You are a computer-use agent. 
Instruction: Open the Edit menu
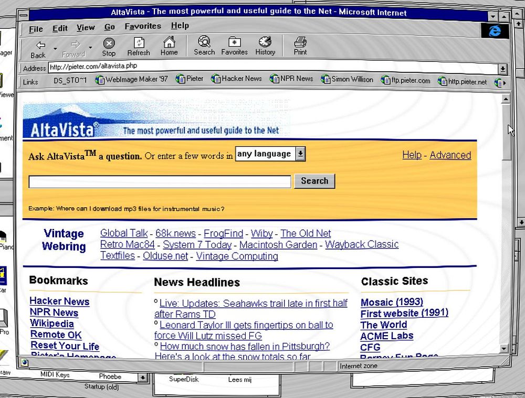(60, 28)
